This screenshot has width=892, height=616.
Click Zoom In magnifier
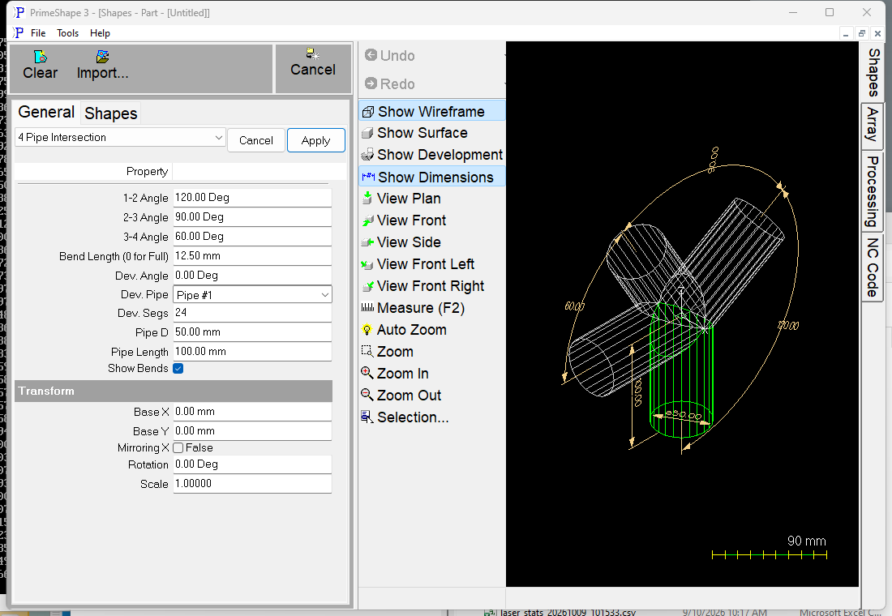(x=367, y=373)
